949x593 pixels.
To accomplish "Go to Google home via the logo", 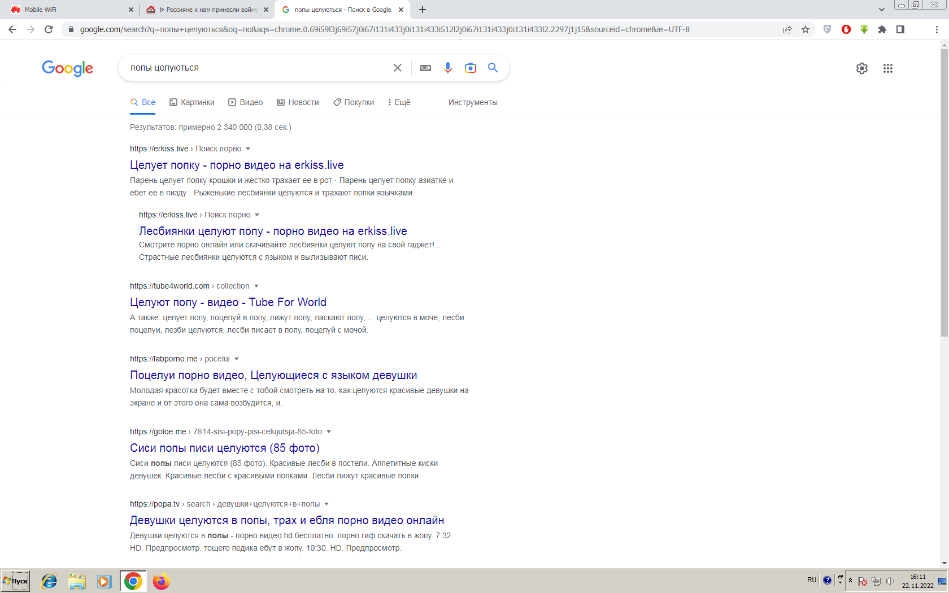I will click(x=67, y=68).
